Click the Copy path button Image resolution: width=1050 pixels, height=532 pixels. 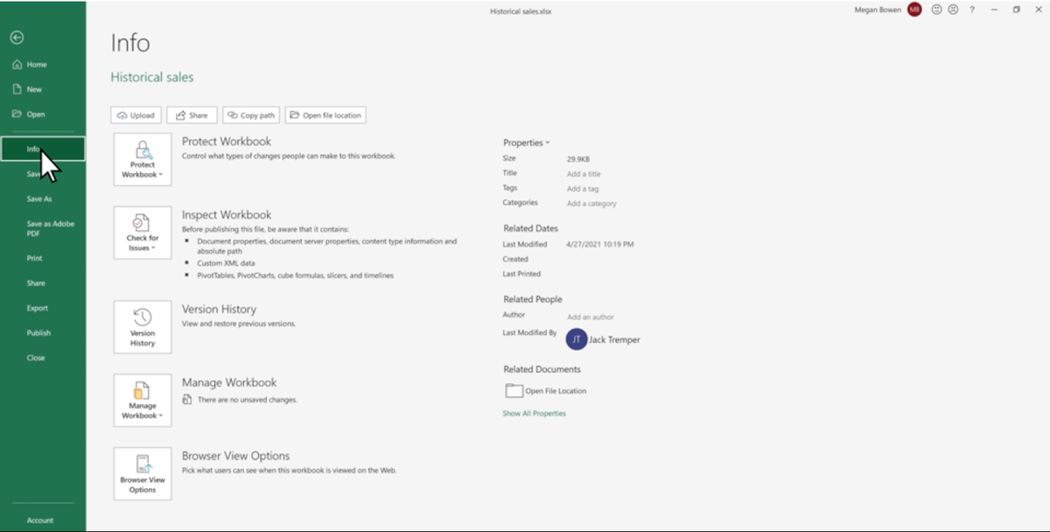[250, 115]
